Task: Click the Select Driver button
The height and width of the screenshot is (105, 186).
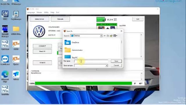Action: [40, 19]
